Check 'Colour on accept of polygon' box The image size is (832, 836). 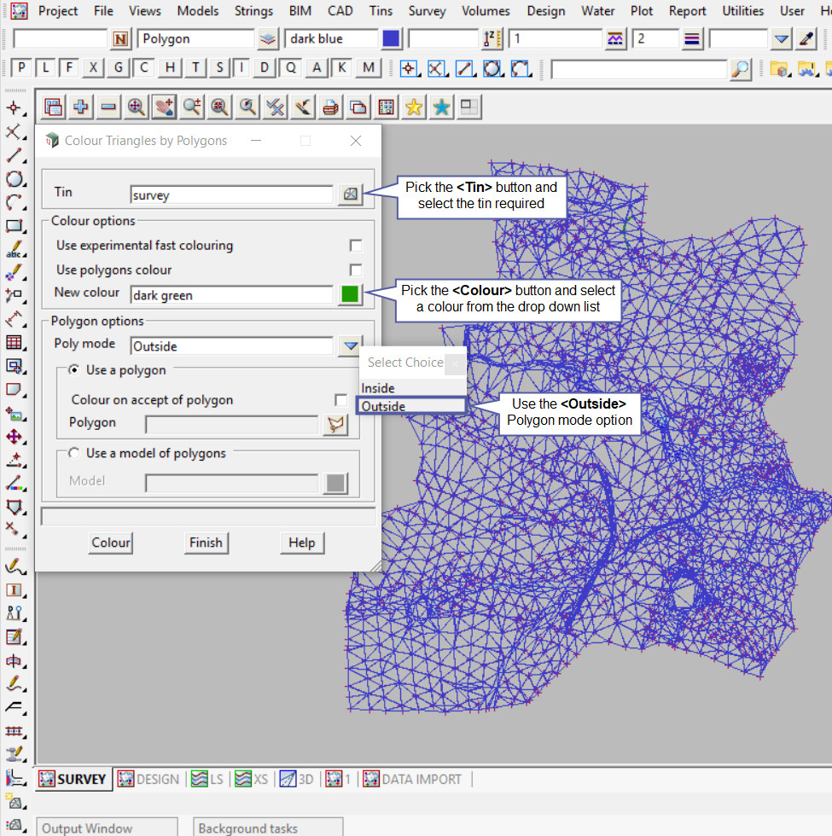340,400
